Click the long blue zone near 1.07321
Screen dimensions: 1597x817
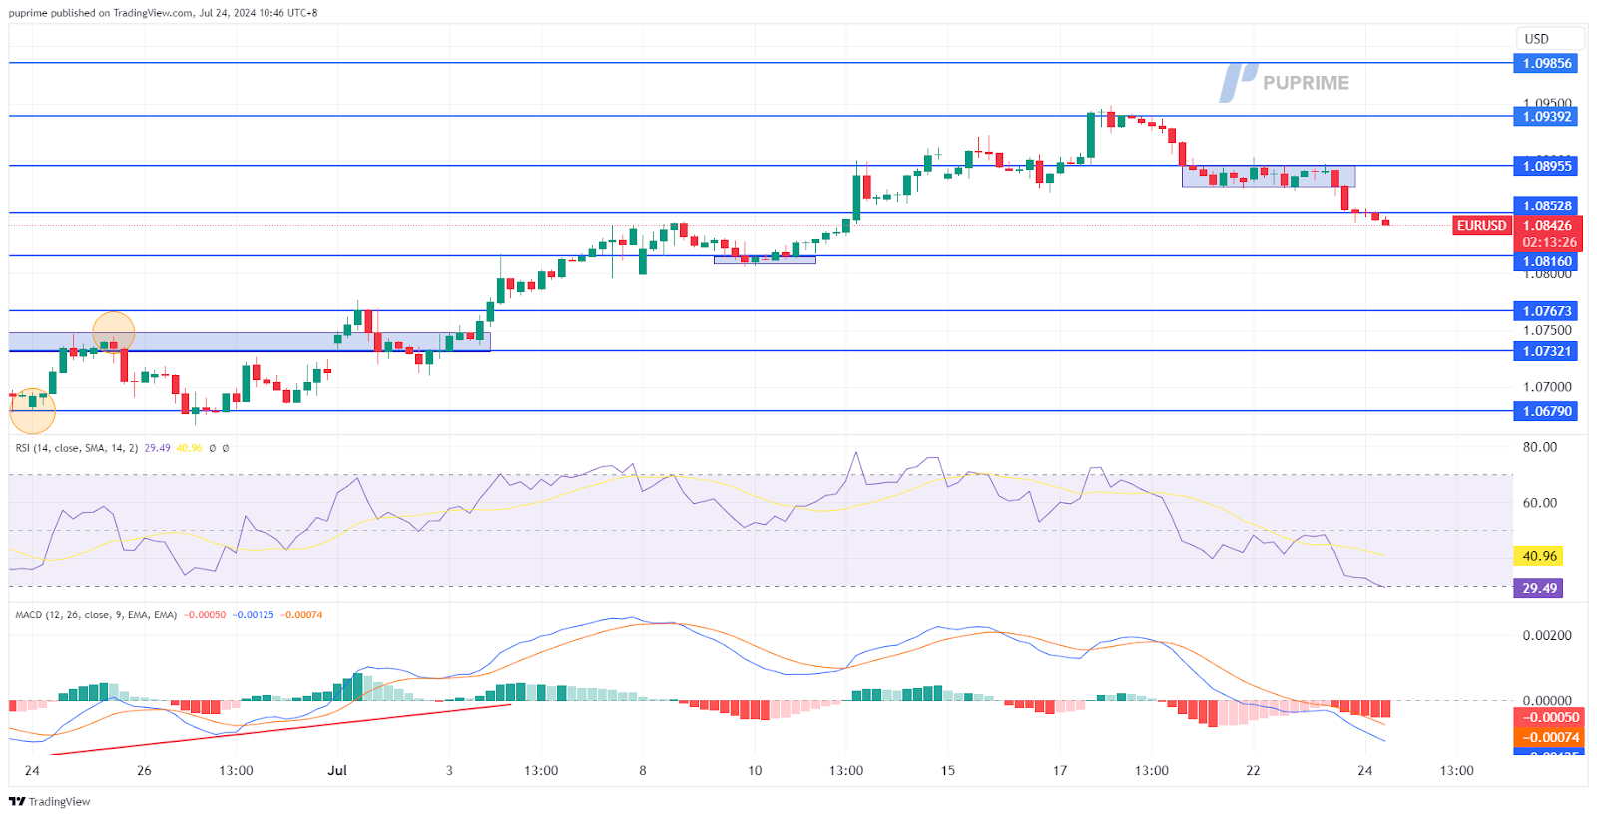[x=250, y=342]
